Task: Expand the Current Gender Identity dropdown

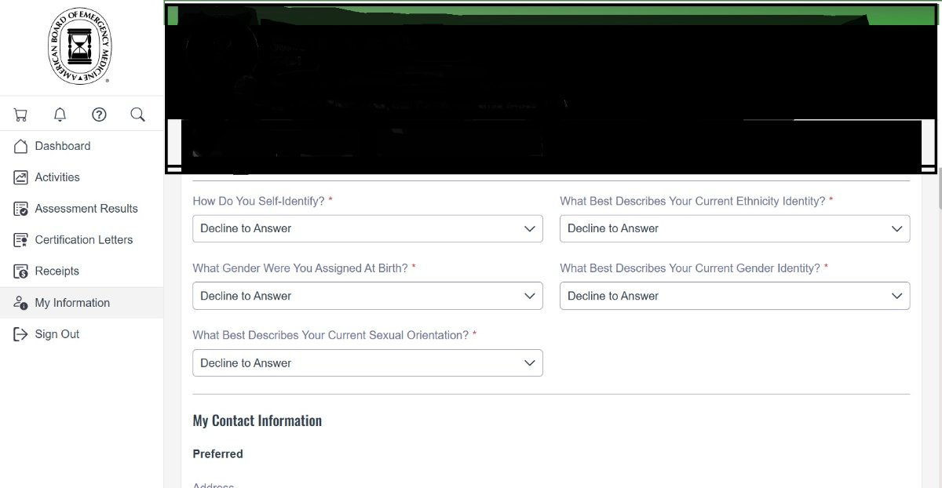Action: pyautogui.click(x=734, y=296)
